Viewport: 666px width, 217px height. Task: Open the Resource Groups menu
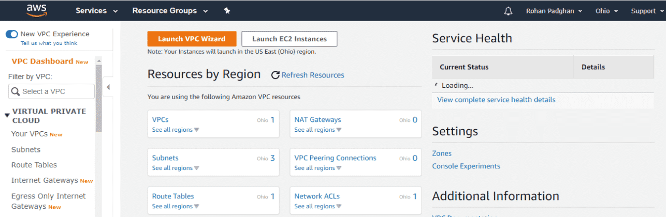tap(170, 11)
